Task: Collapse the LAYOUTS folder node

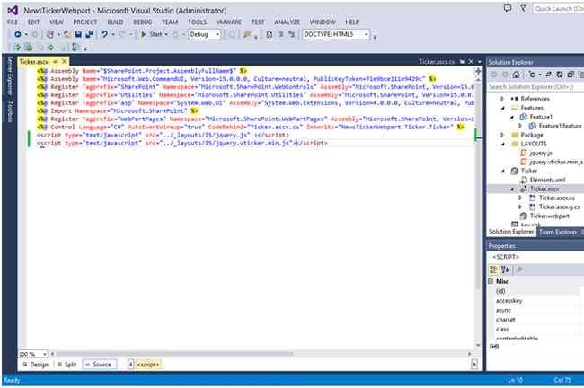Action: [x=502, y=144]
